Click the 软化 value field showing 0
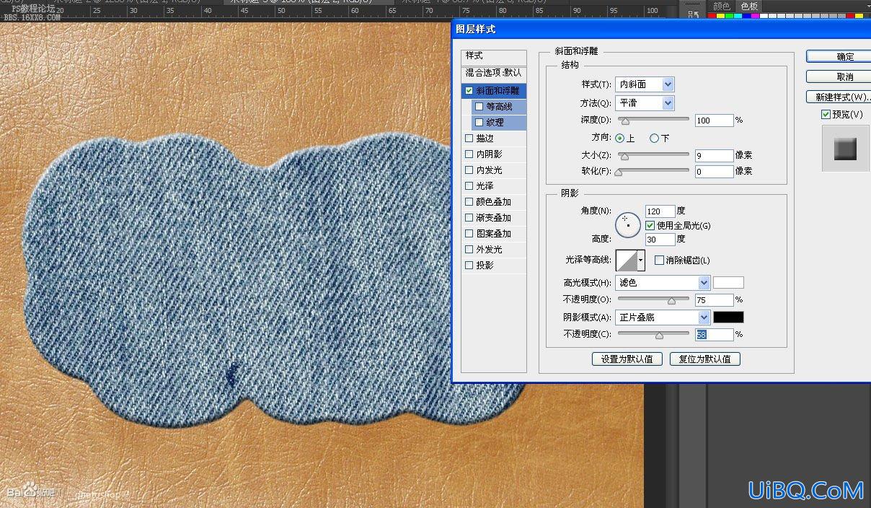 pyautogui.click(x=714, y=171)
